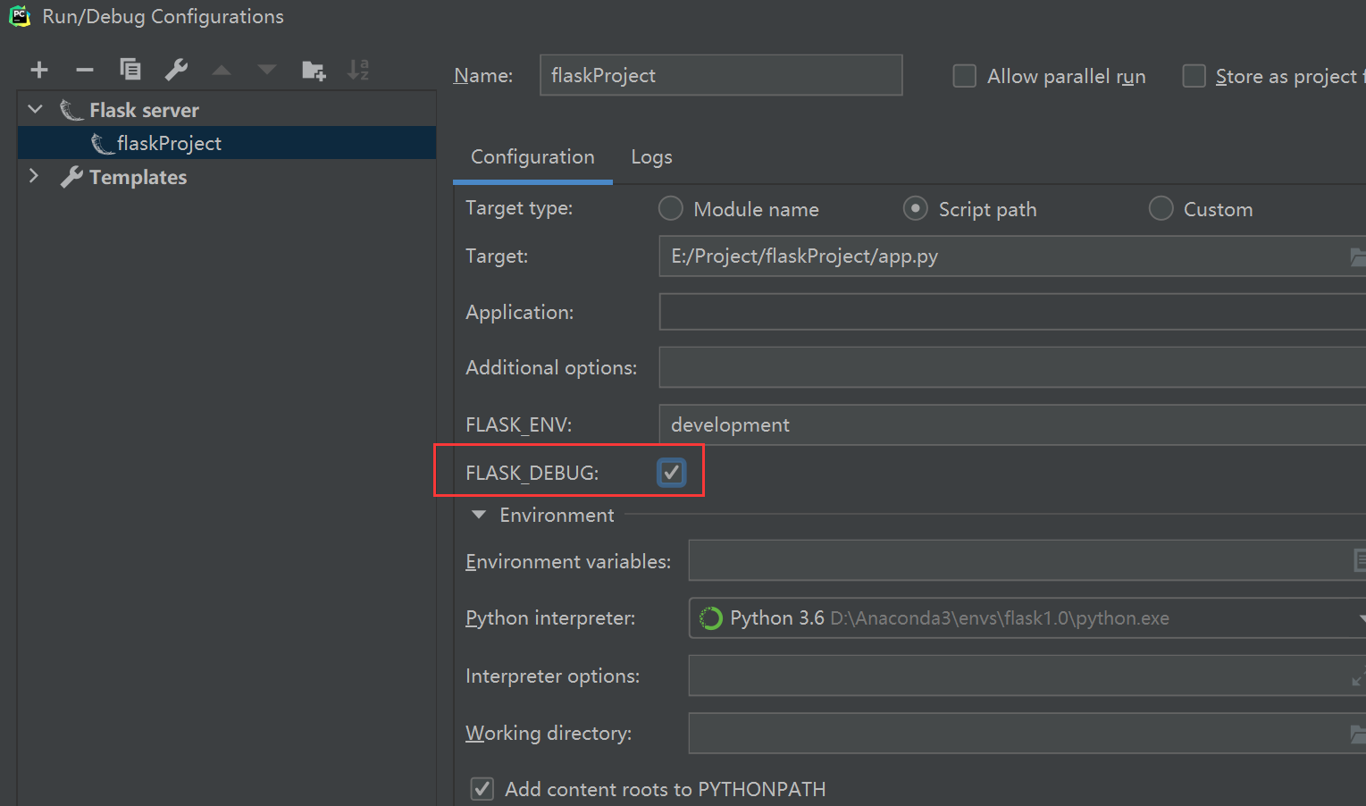Screen dimensions: 1366x806
Task: Remove the selected configuration with minus icon
Action: coord(85,70)
